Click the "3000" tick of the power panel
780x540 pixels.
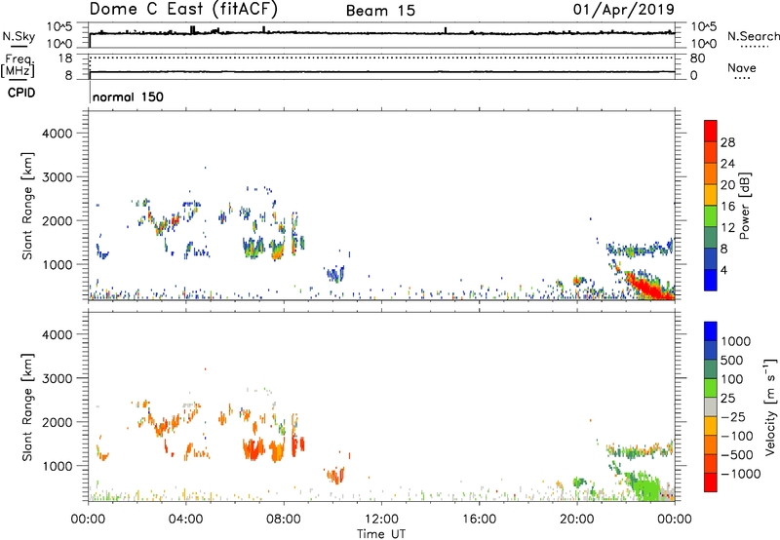coord(58,177)
